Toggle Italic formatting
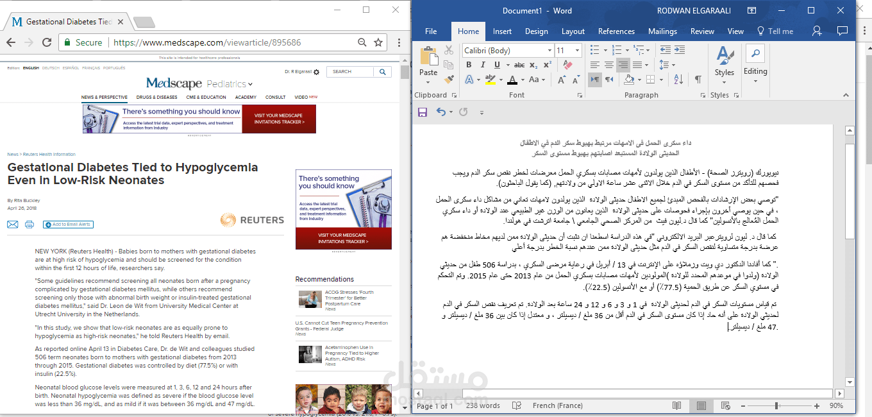Screen dimensions: 872x417 pos(483,65)
